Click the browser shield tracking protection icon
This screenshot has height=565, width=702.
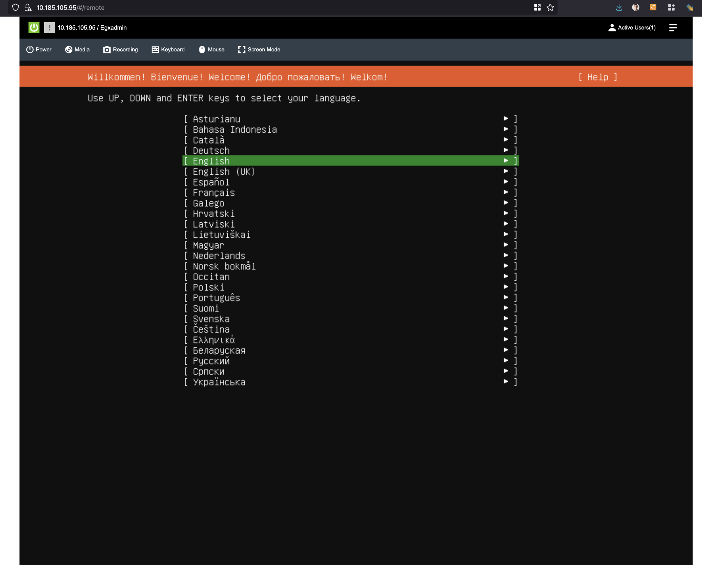tap(15, 8)
